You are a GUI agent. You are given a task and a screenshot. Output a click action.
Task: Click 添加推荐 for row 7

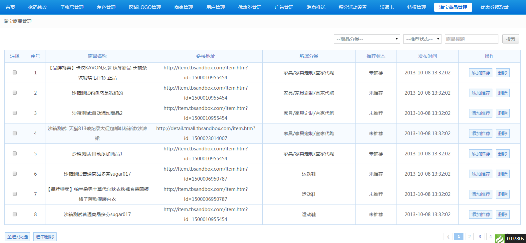(481, 194)
